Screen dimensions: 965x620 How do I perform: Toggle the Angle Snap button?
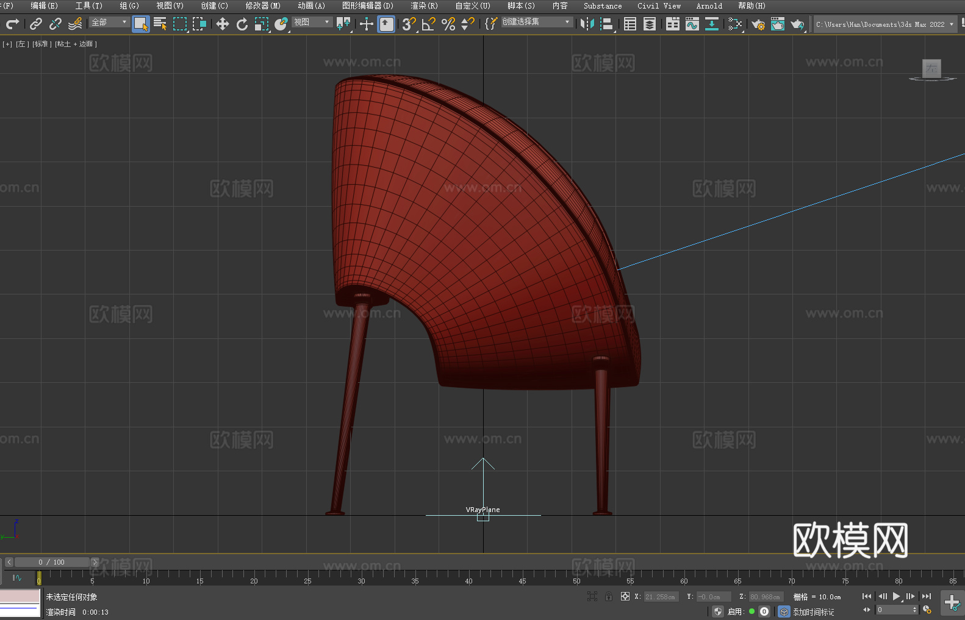[x=429, y=24]
